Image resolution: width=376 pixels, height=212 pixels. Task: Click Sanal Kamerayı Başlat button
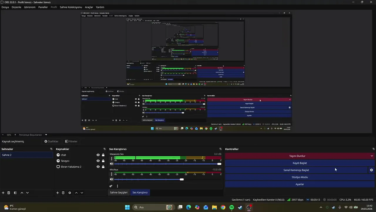click(x=296, y=170)
